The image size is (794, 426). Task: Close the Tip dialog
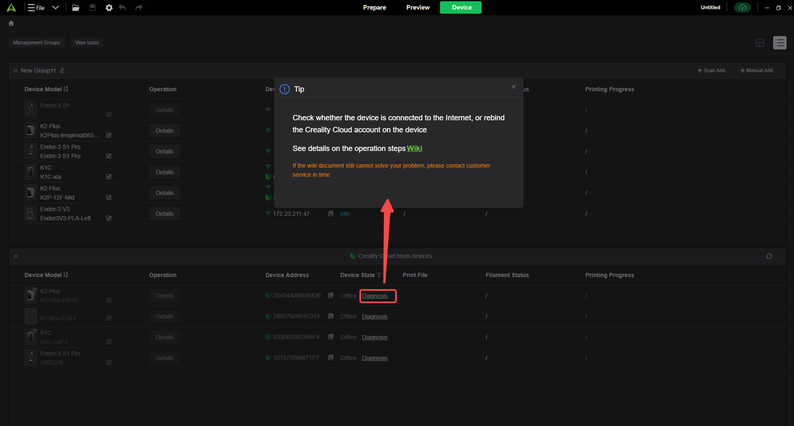[x=514, y=87]
